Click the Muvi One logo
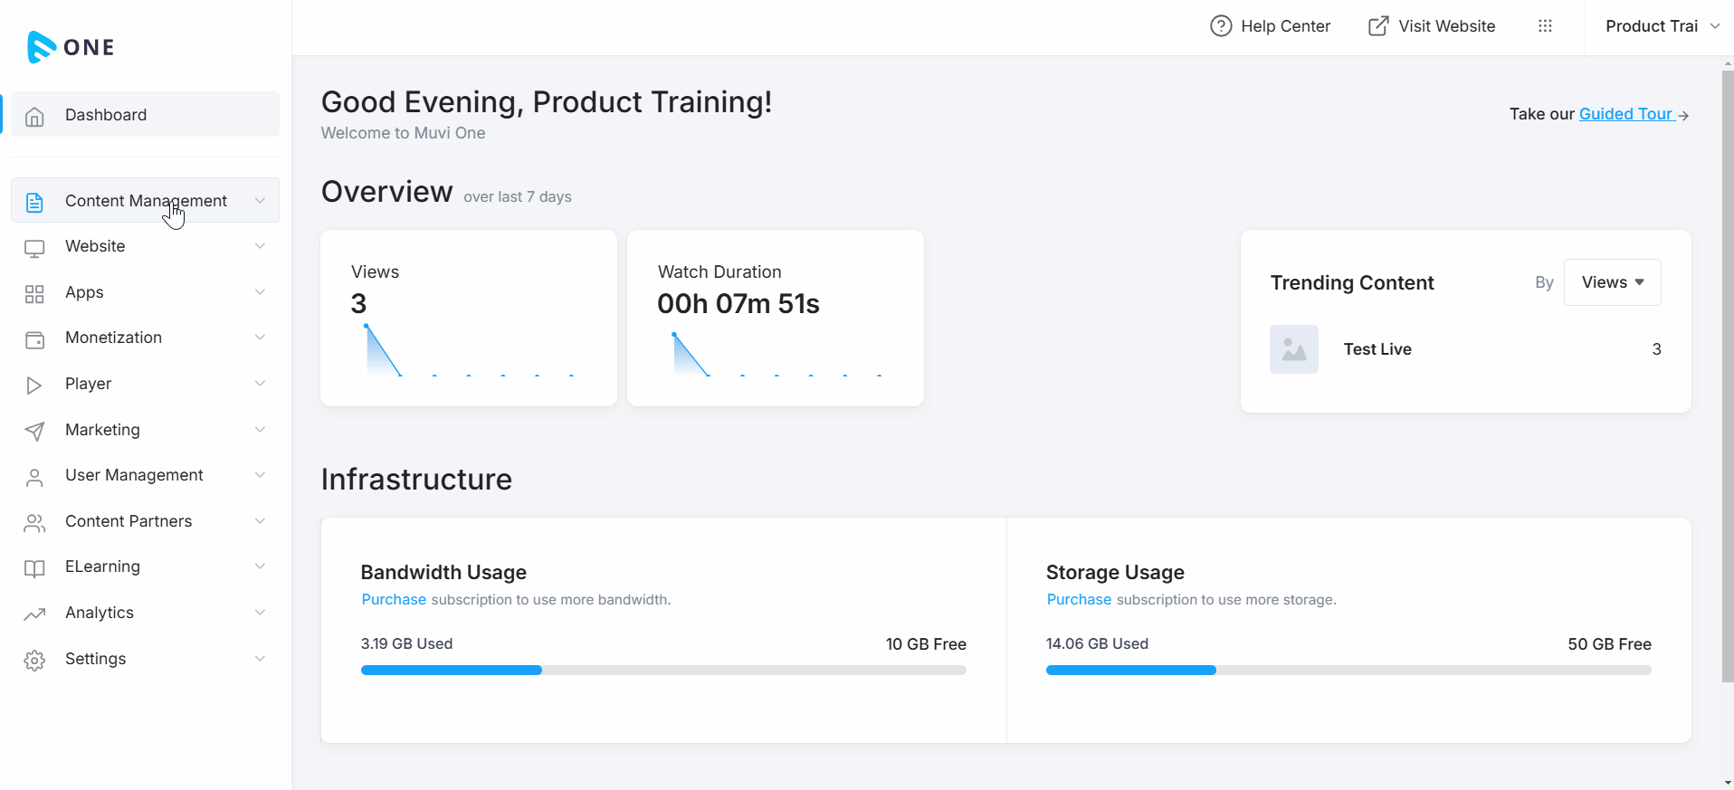1734x790 pixels. 71,47
